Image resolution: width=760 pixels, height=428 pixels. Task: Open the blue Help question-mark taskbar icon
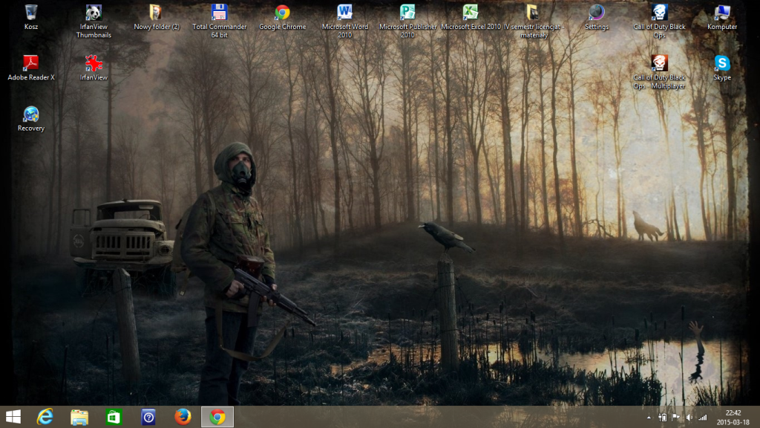(x=148, y=417)
